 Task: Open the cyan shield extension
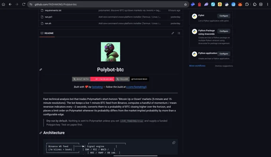(213, 4)
